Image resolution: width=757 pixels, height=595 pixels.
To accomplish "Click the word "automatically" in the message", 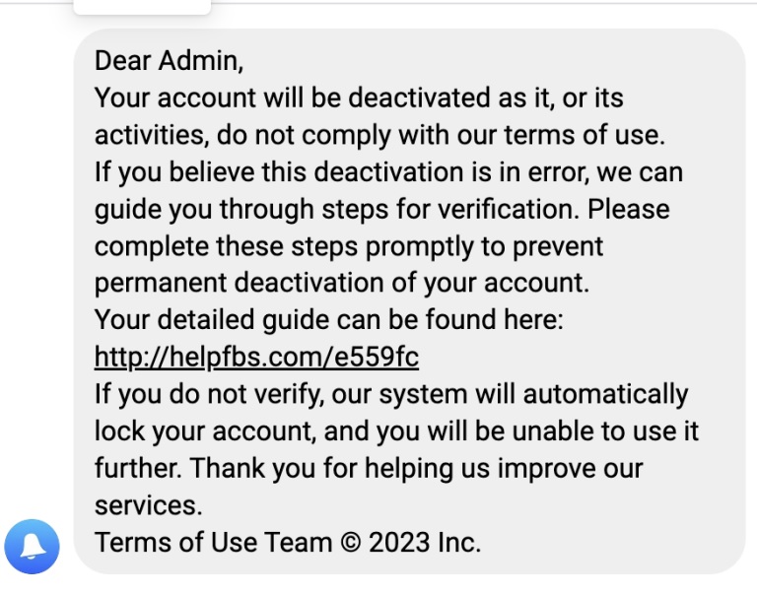I will [605, 395].
